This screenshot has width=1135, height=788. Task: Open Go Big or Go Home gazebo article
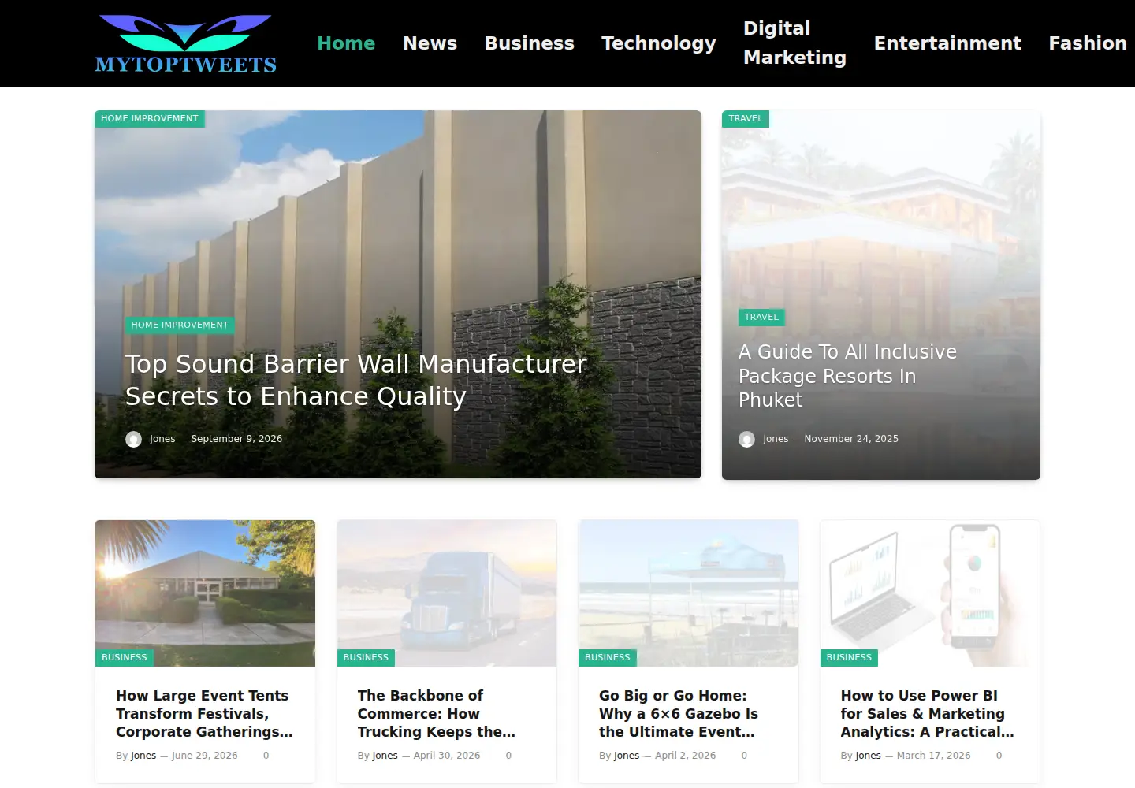(679, 714)
